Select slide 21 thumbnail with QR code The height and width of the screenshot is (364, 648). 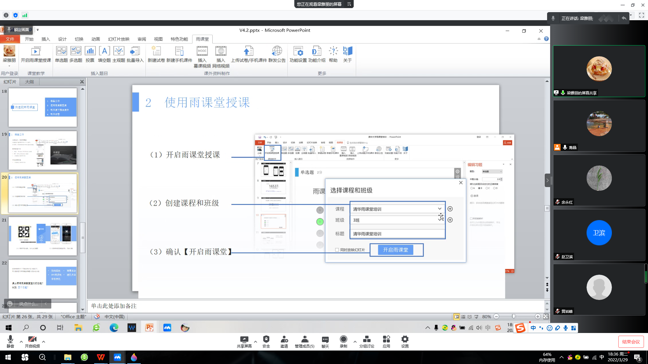43,236
